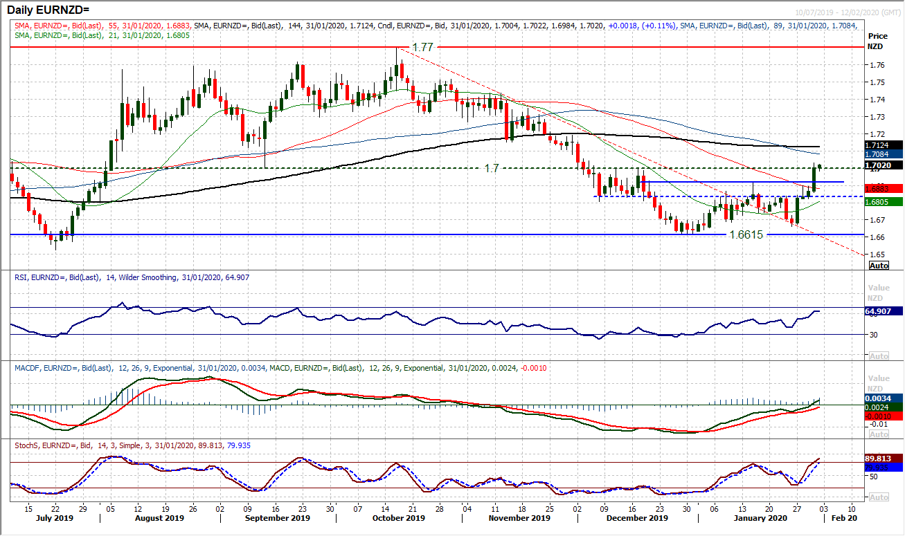Click the Auto scale button on the price axis
This screenshot has height=536, width=905.
[879, 266]
